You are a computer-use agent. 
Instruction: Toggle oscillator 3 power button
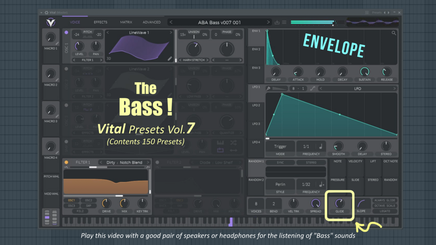click(66, 105)
